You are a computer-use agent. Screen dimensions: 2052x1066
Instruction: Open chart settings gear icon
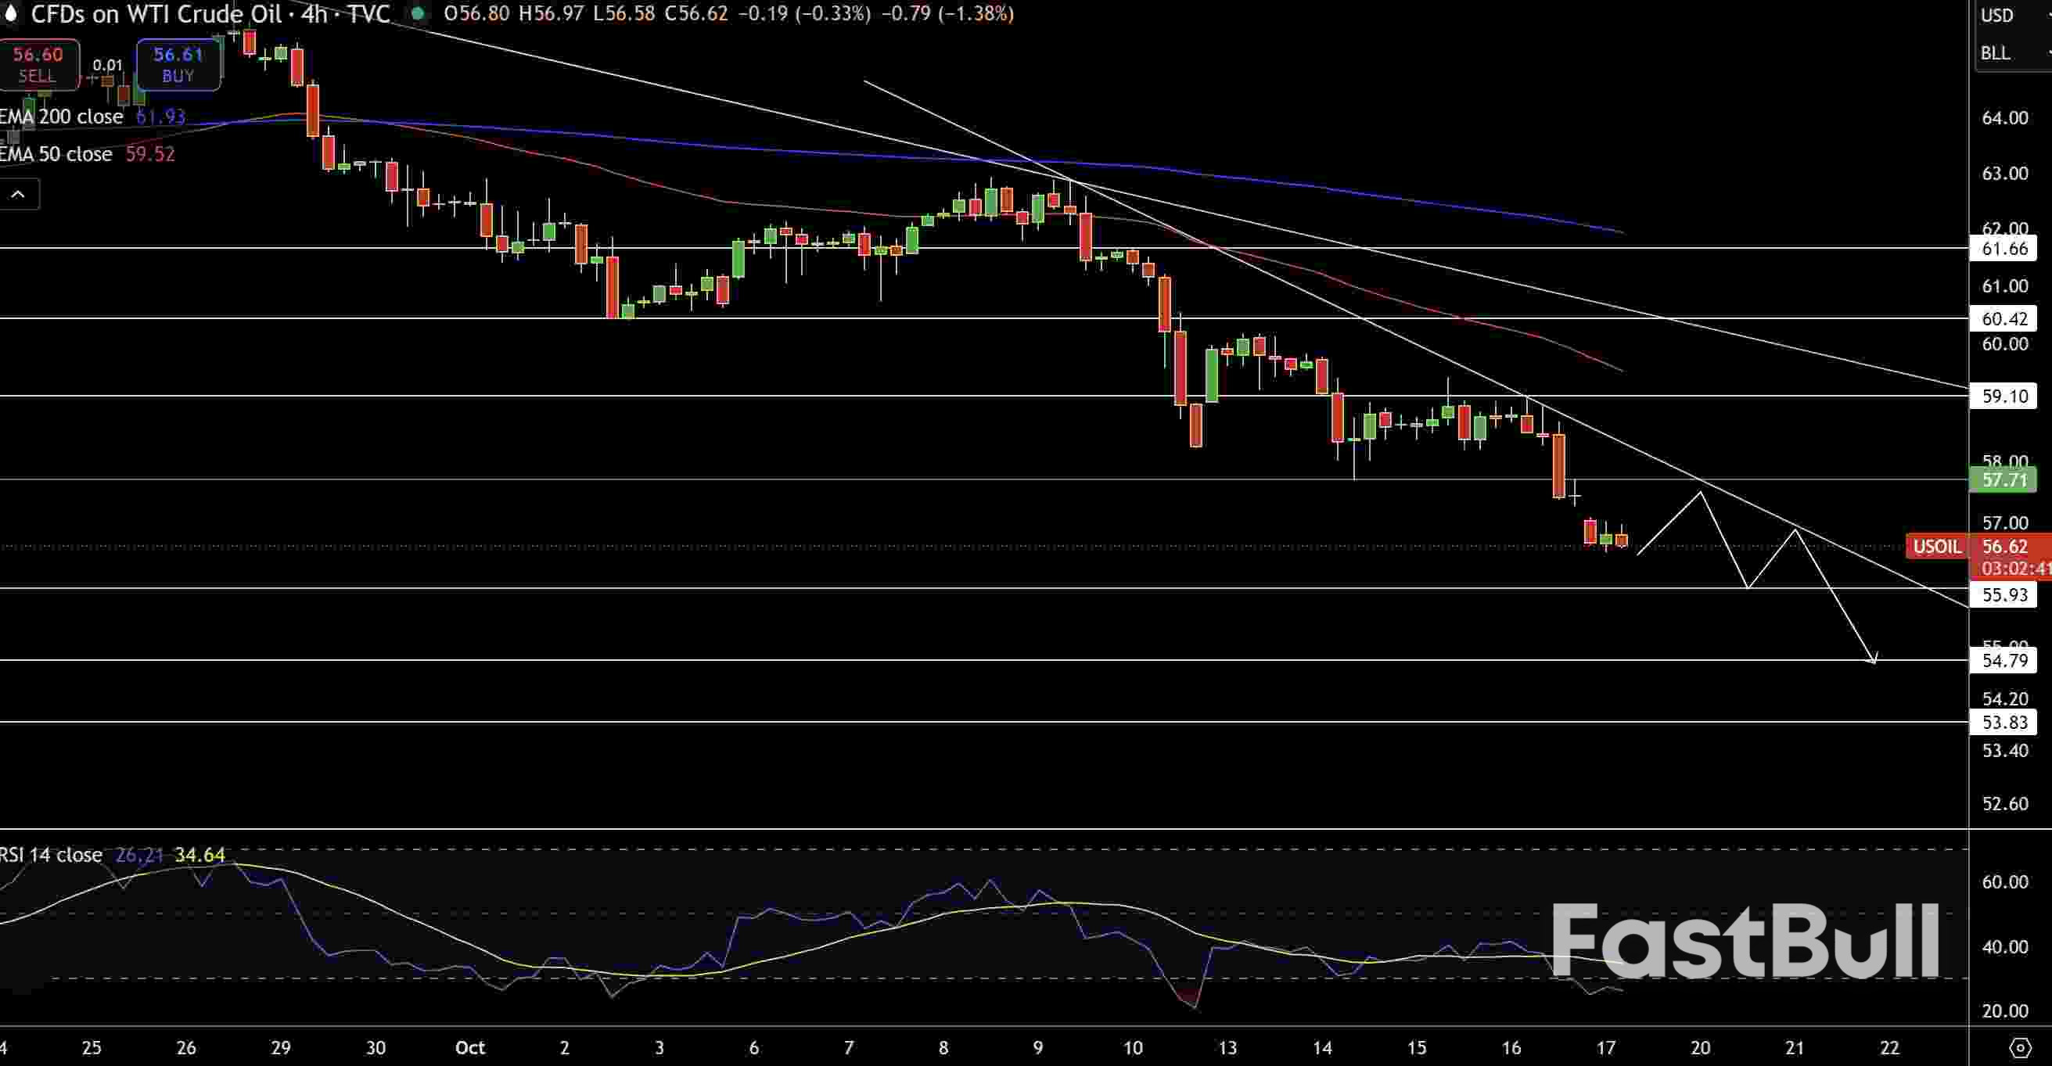(x=2019, y=1048)
